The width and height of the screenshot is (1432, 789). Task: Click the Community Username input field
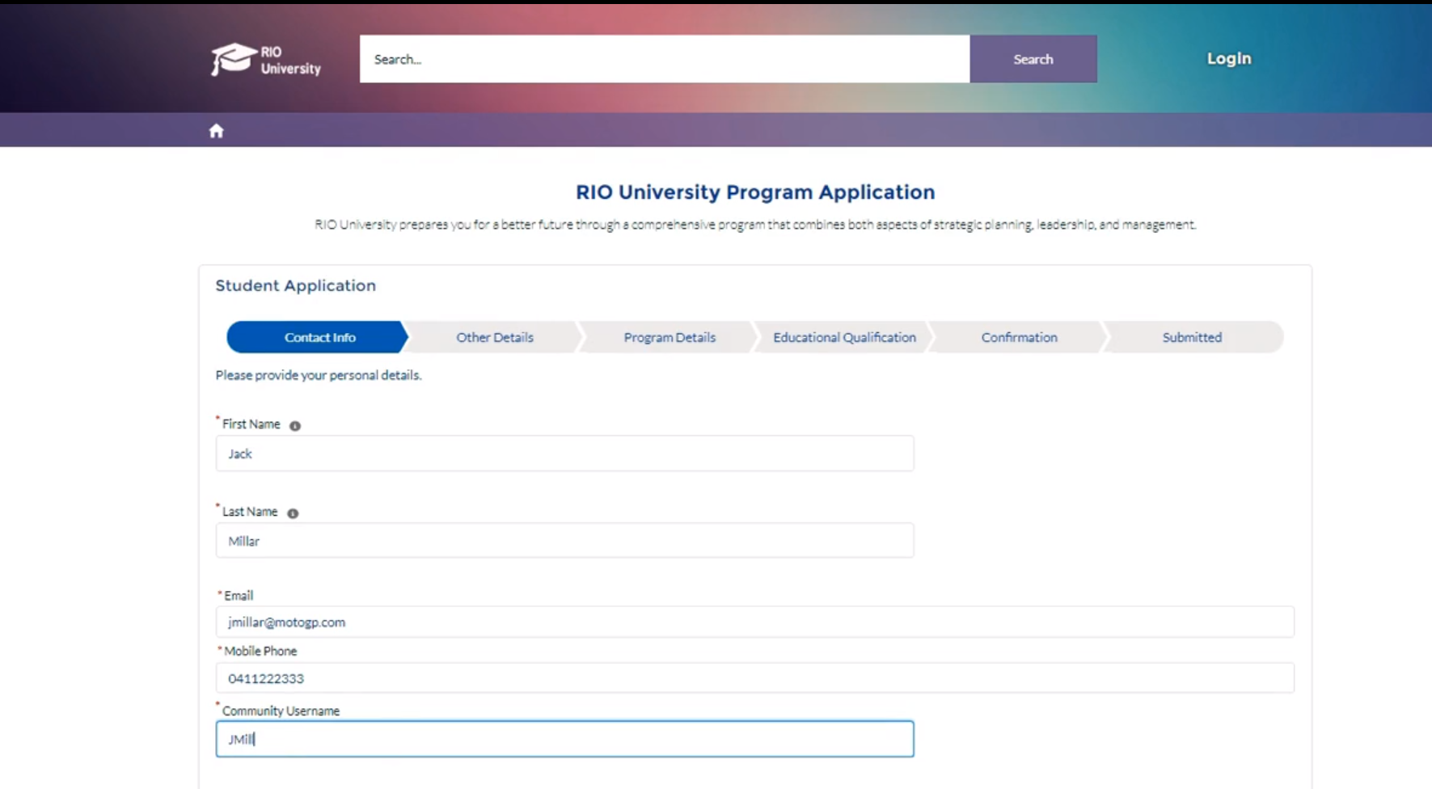[x=564, y=739]
